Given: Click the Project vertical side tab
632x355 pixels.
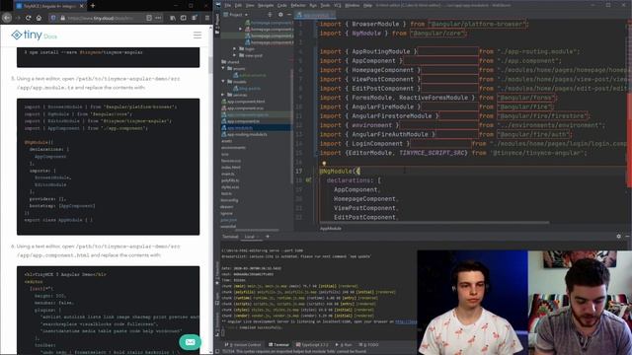Looking at the screenshot, I should click(217, 25).
